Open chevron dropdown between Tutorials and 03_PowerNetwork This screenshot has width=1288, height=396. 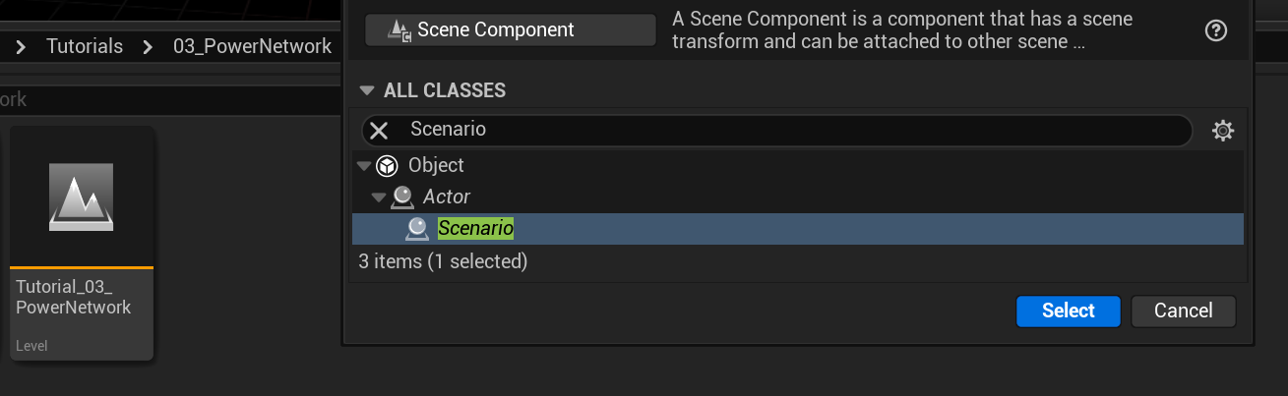[148, 46]
